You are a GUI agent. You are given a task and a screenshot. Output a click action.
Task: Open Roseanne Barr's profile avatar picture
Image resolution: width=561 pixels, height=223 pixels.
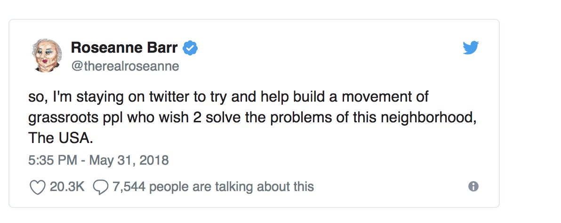pos(47,56)
